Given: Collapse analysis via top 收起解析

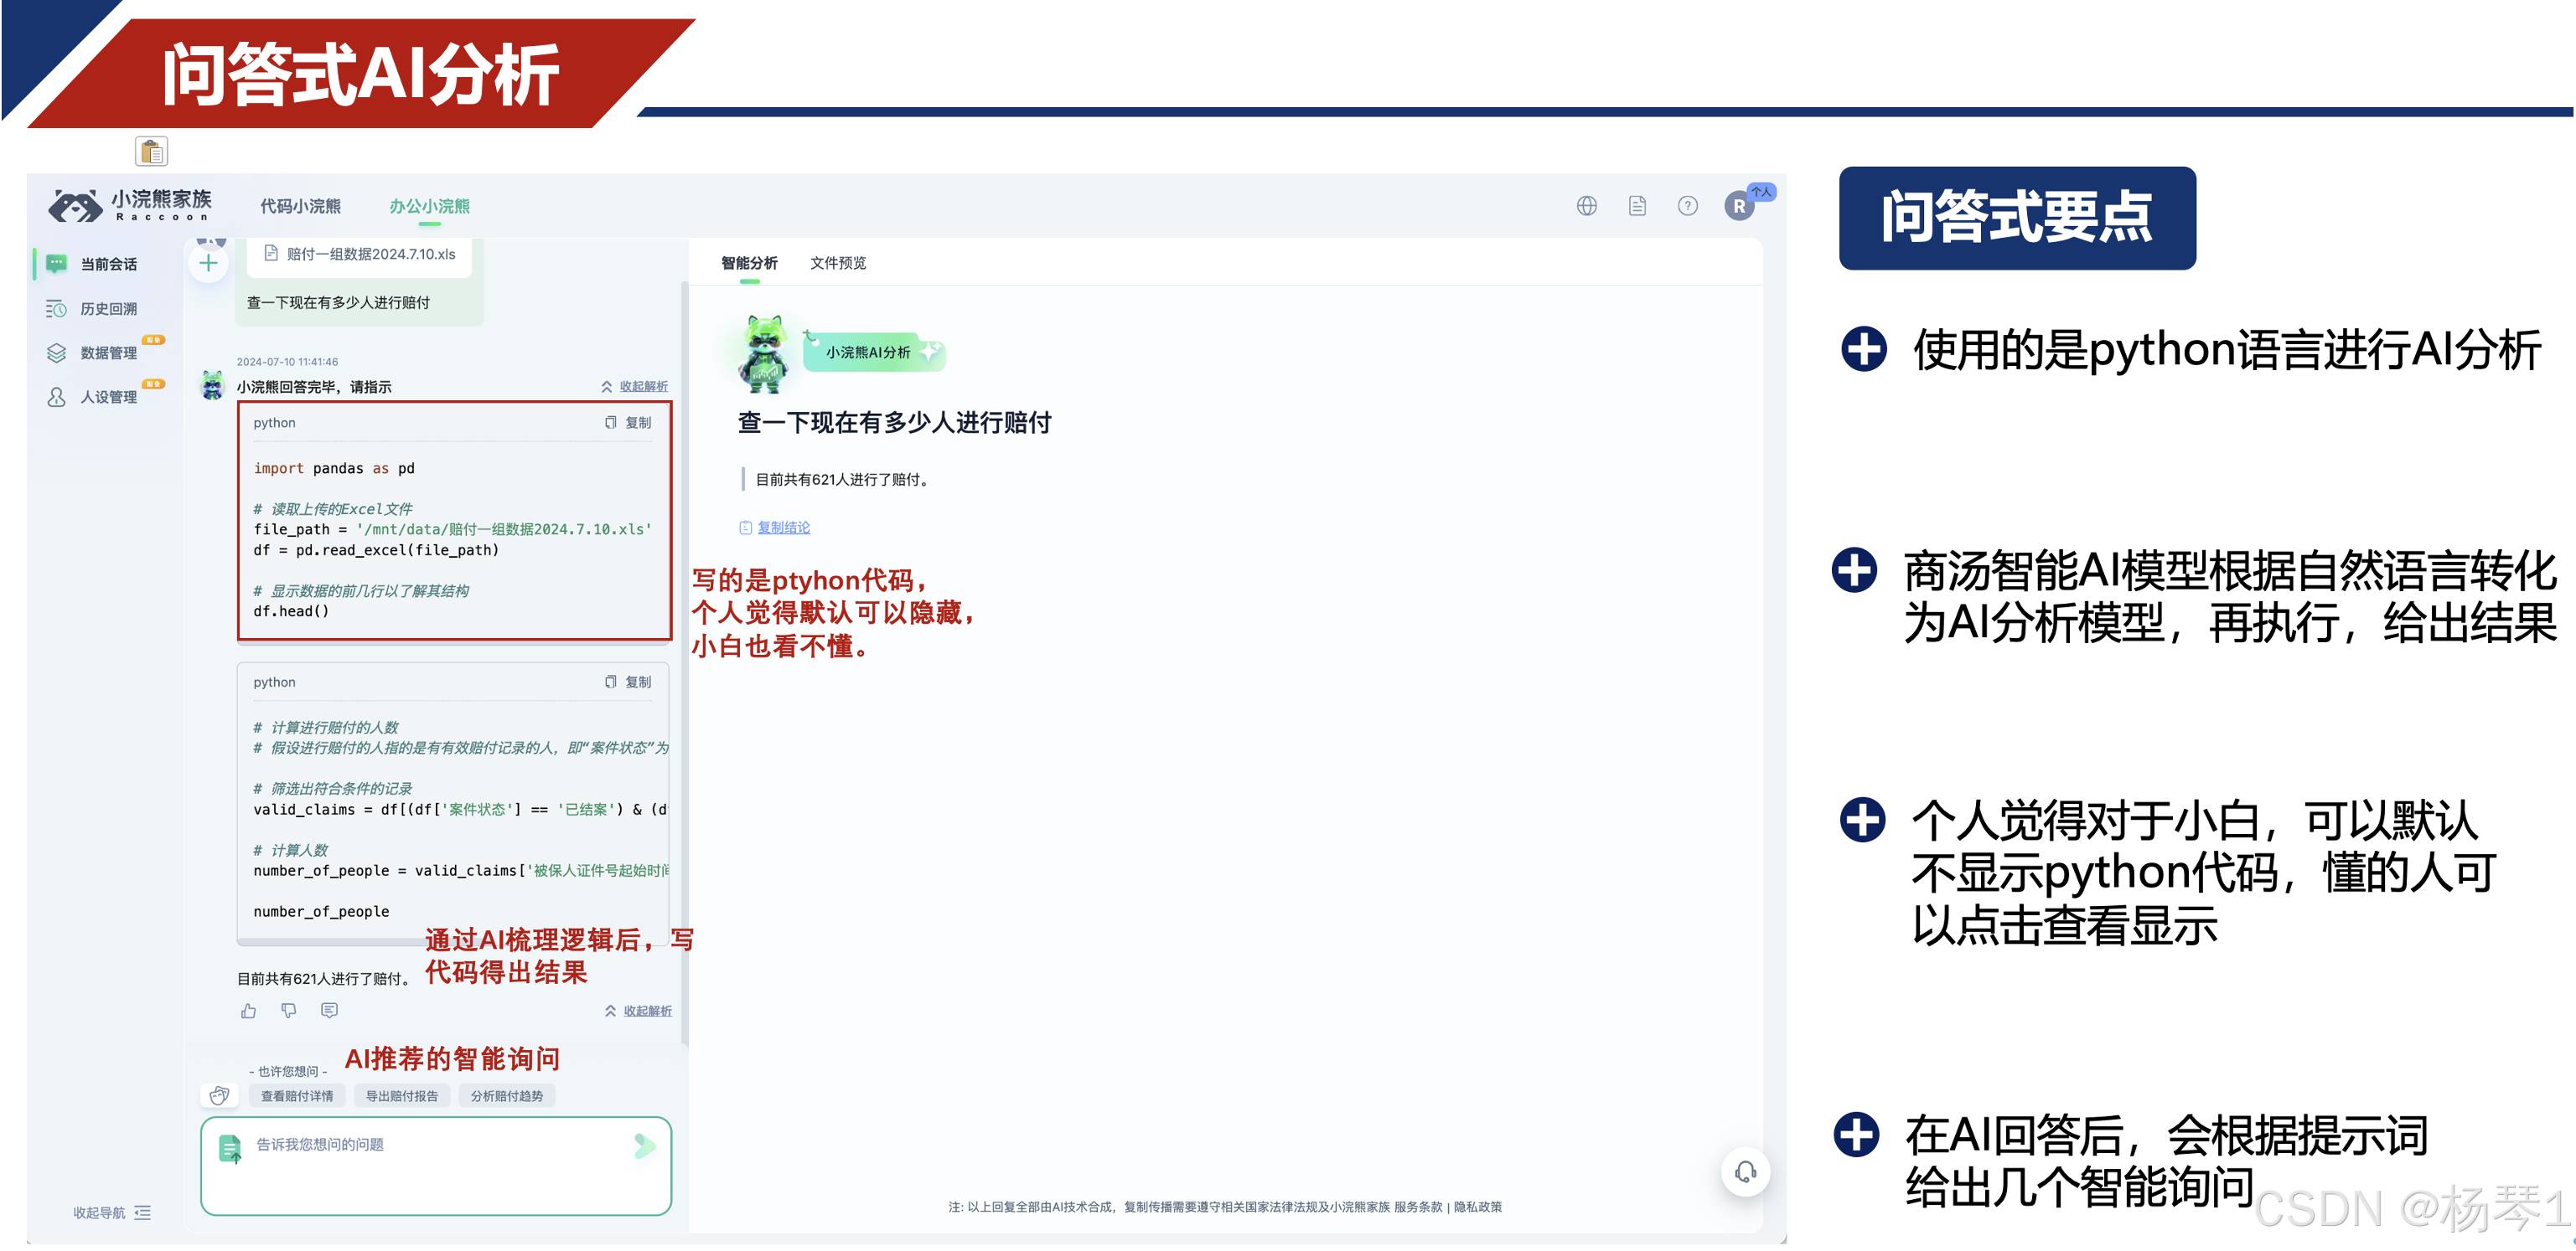Looking at the screenshot, I should 635,387.
